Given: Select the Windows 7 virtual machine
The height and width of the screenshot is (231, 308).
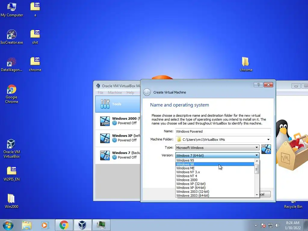Looking at the screenshot, I should point(118,155).
